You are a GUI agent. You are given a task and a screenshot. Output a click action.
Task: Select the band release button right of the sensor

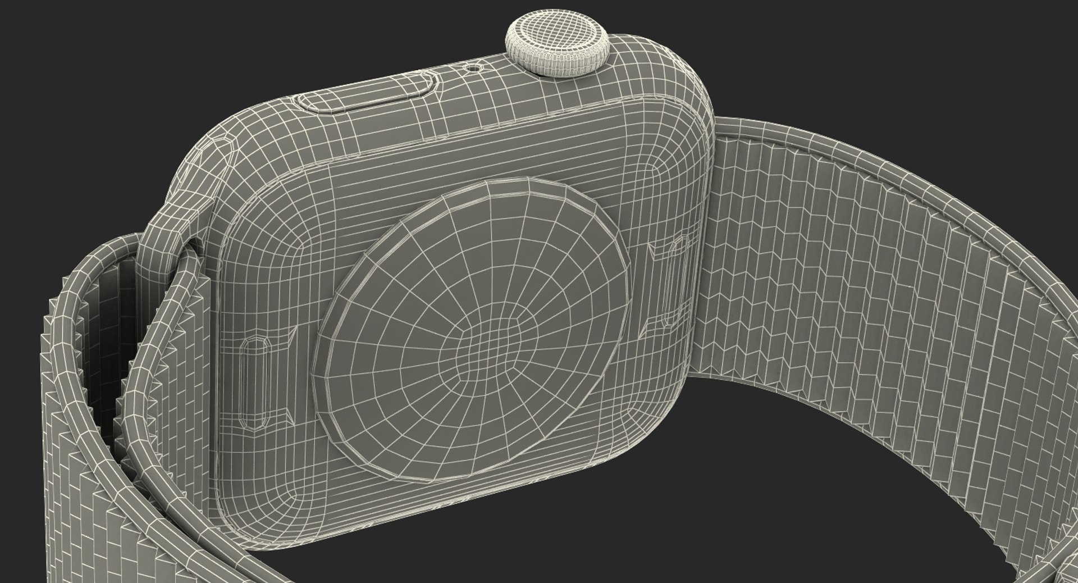[x=675, y=281]
